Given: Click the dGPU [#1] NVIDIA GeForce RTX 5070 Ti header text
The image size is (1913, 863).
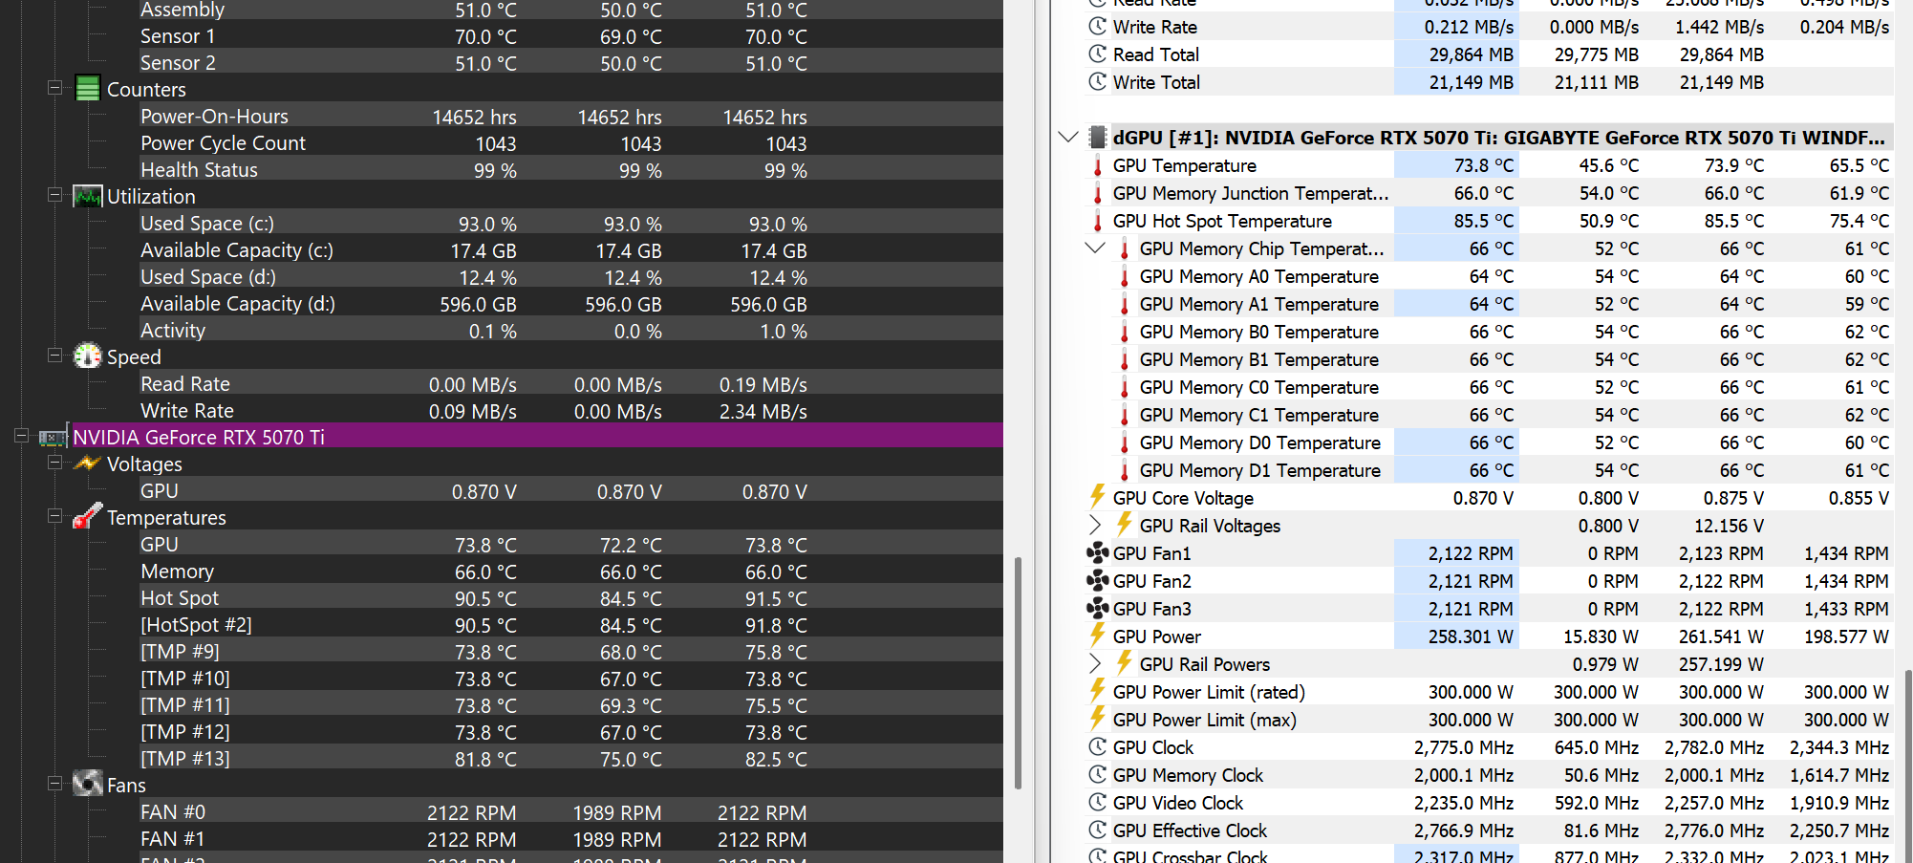Looking at the screenshot, I should tap(1498, 138).
